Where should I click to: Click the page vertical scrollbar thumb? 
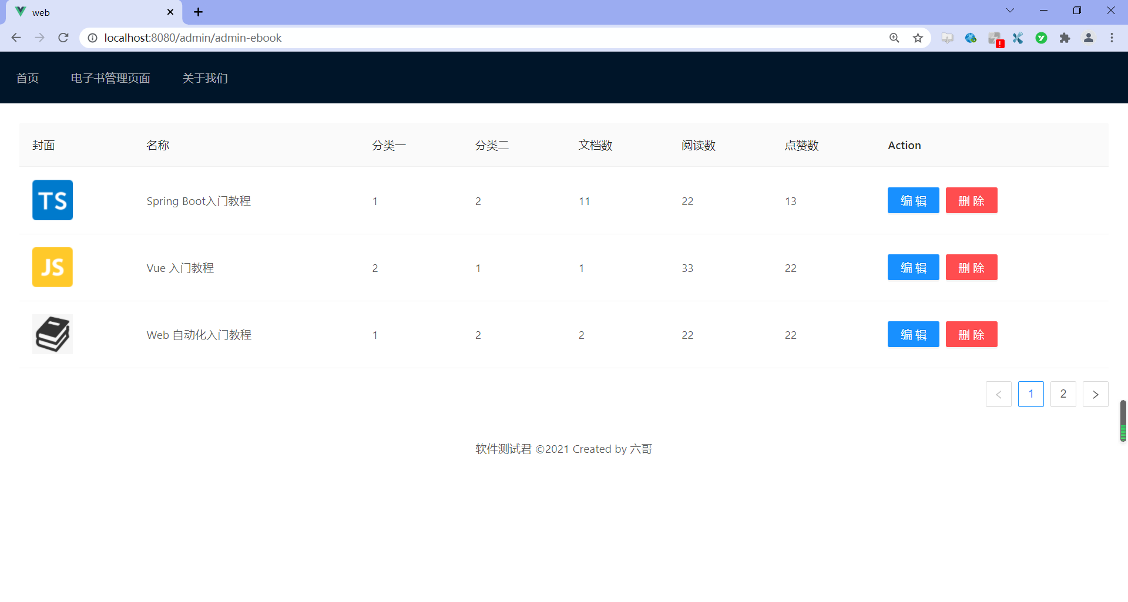[1123, 421]
